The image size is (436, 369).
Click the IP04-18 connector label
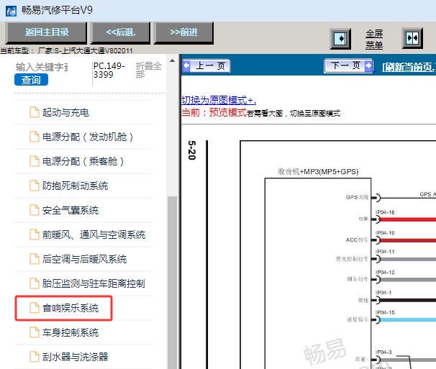pyautogui.click(x=385, y=212)
